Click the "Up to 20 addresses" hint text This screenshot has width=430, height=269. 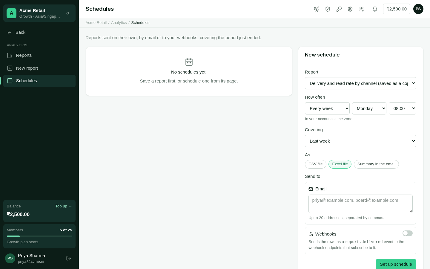coord(346,218)
